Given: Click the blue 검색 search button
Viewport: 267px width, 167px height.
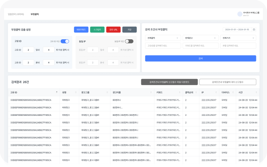Looking at the screenshot, I should pyautogui.click(x=200, y=59).
